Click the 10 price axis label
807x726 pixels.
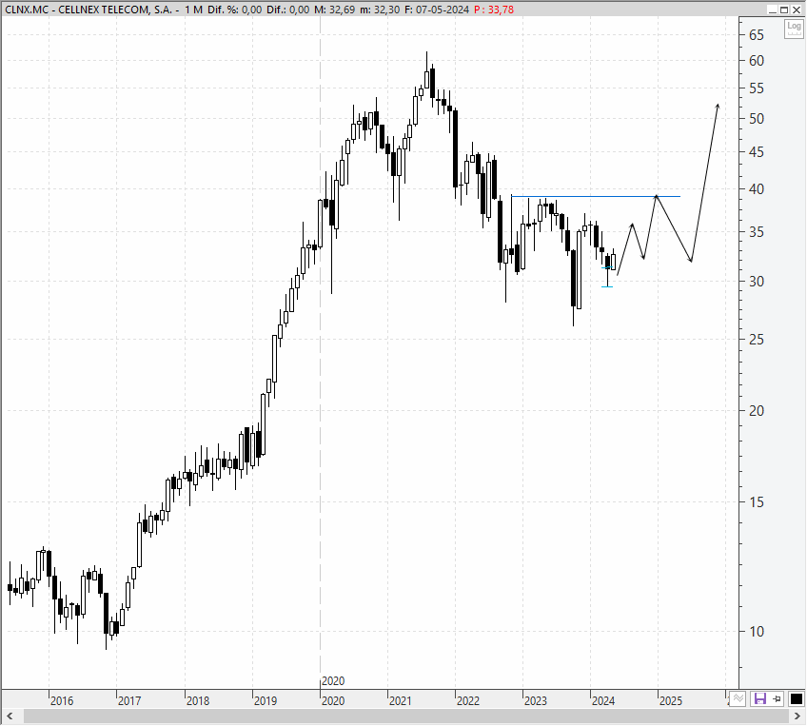(x=757, y=632)
